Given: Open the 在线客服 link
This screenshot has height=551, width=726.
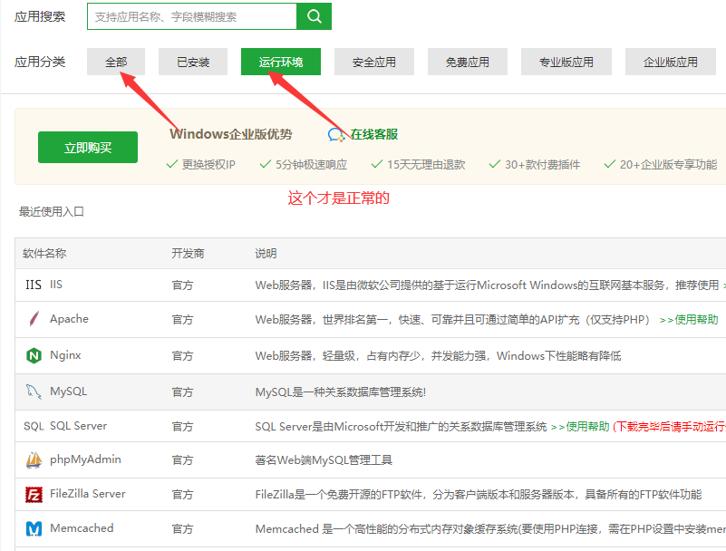Looking at the screenshot, I should click(374, 134).
